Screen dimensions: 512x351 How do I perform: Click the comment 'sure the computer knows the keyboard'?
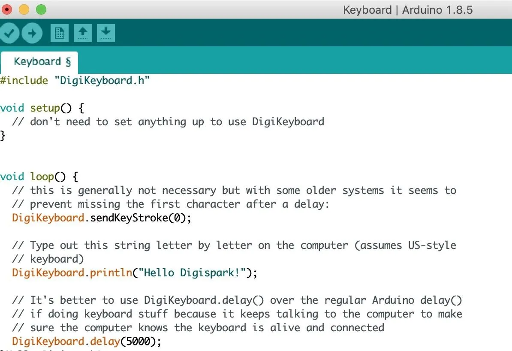click(x=198, y=327)
